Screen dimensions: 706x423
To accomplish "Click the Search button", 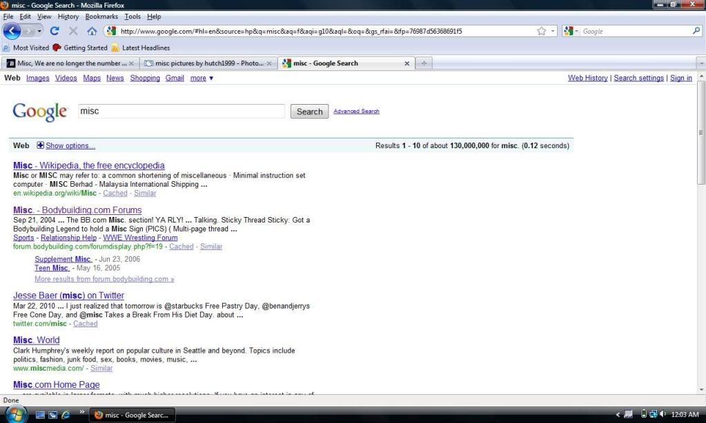I will 309,112.
